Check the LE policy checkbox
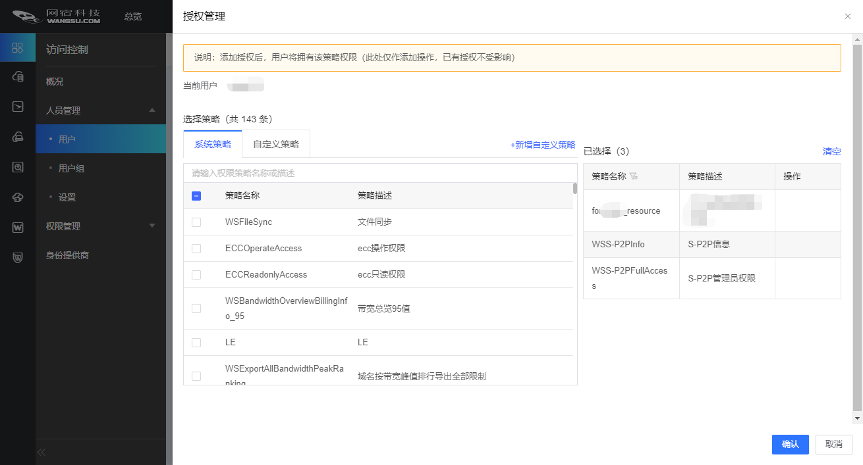This screenshot has height=465, width=863. click(x=196, y=343)
